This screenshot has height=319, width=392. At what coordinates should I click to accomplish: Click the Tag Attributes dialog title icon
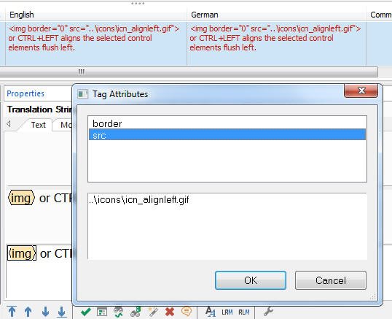(x=83, y=94)
